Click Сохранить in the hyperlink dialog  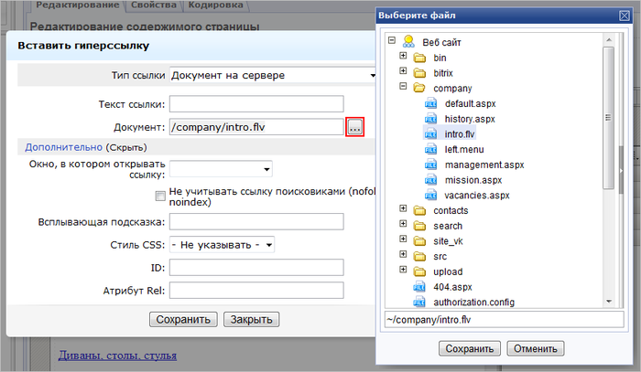click(183, 319)
